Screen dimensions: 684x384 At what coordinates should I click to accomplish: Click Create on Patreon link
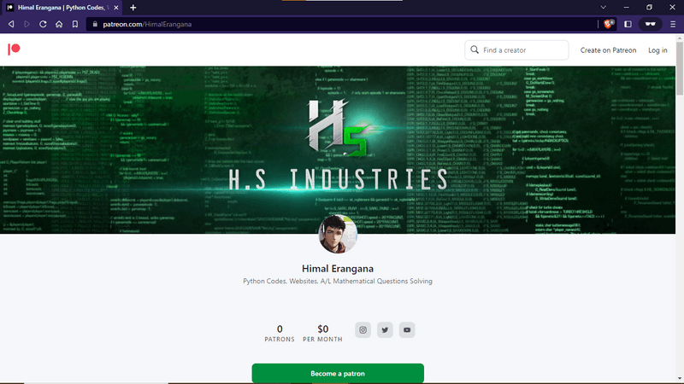tap(608, 50)
